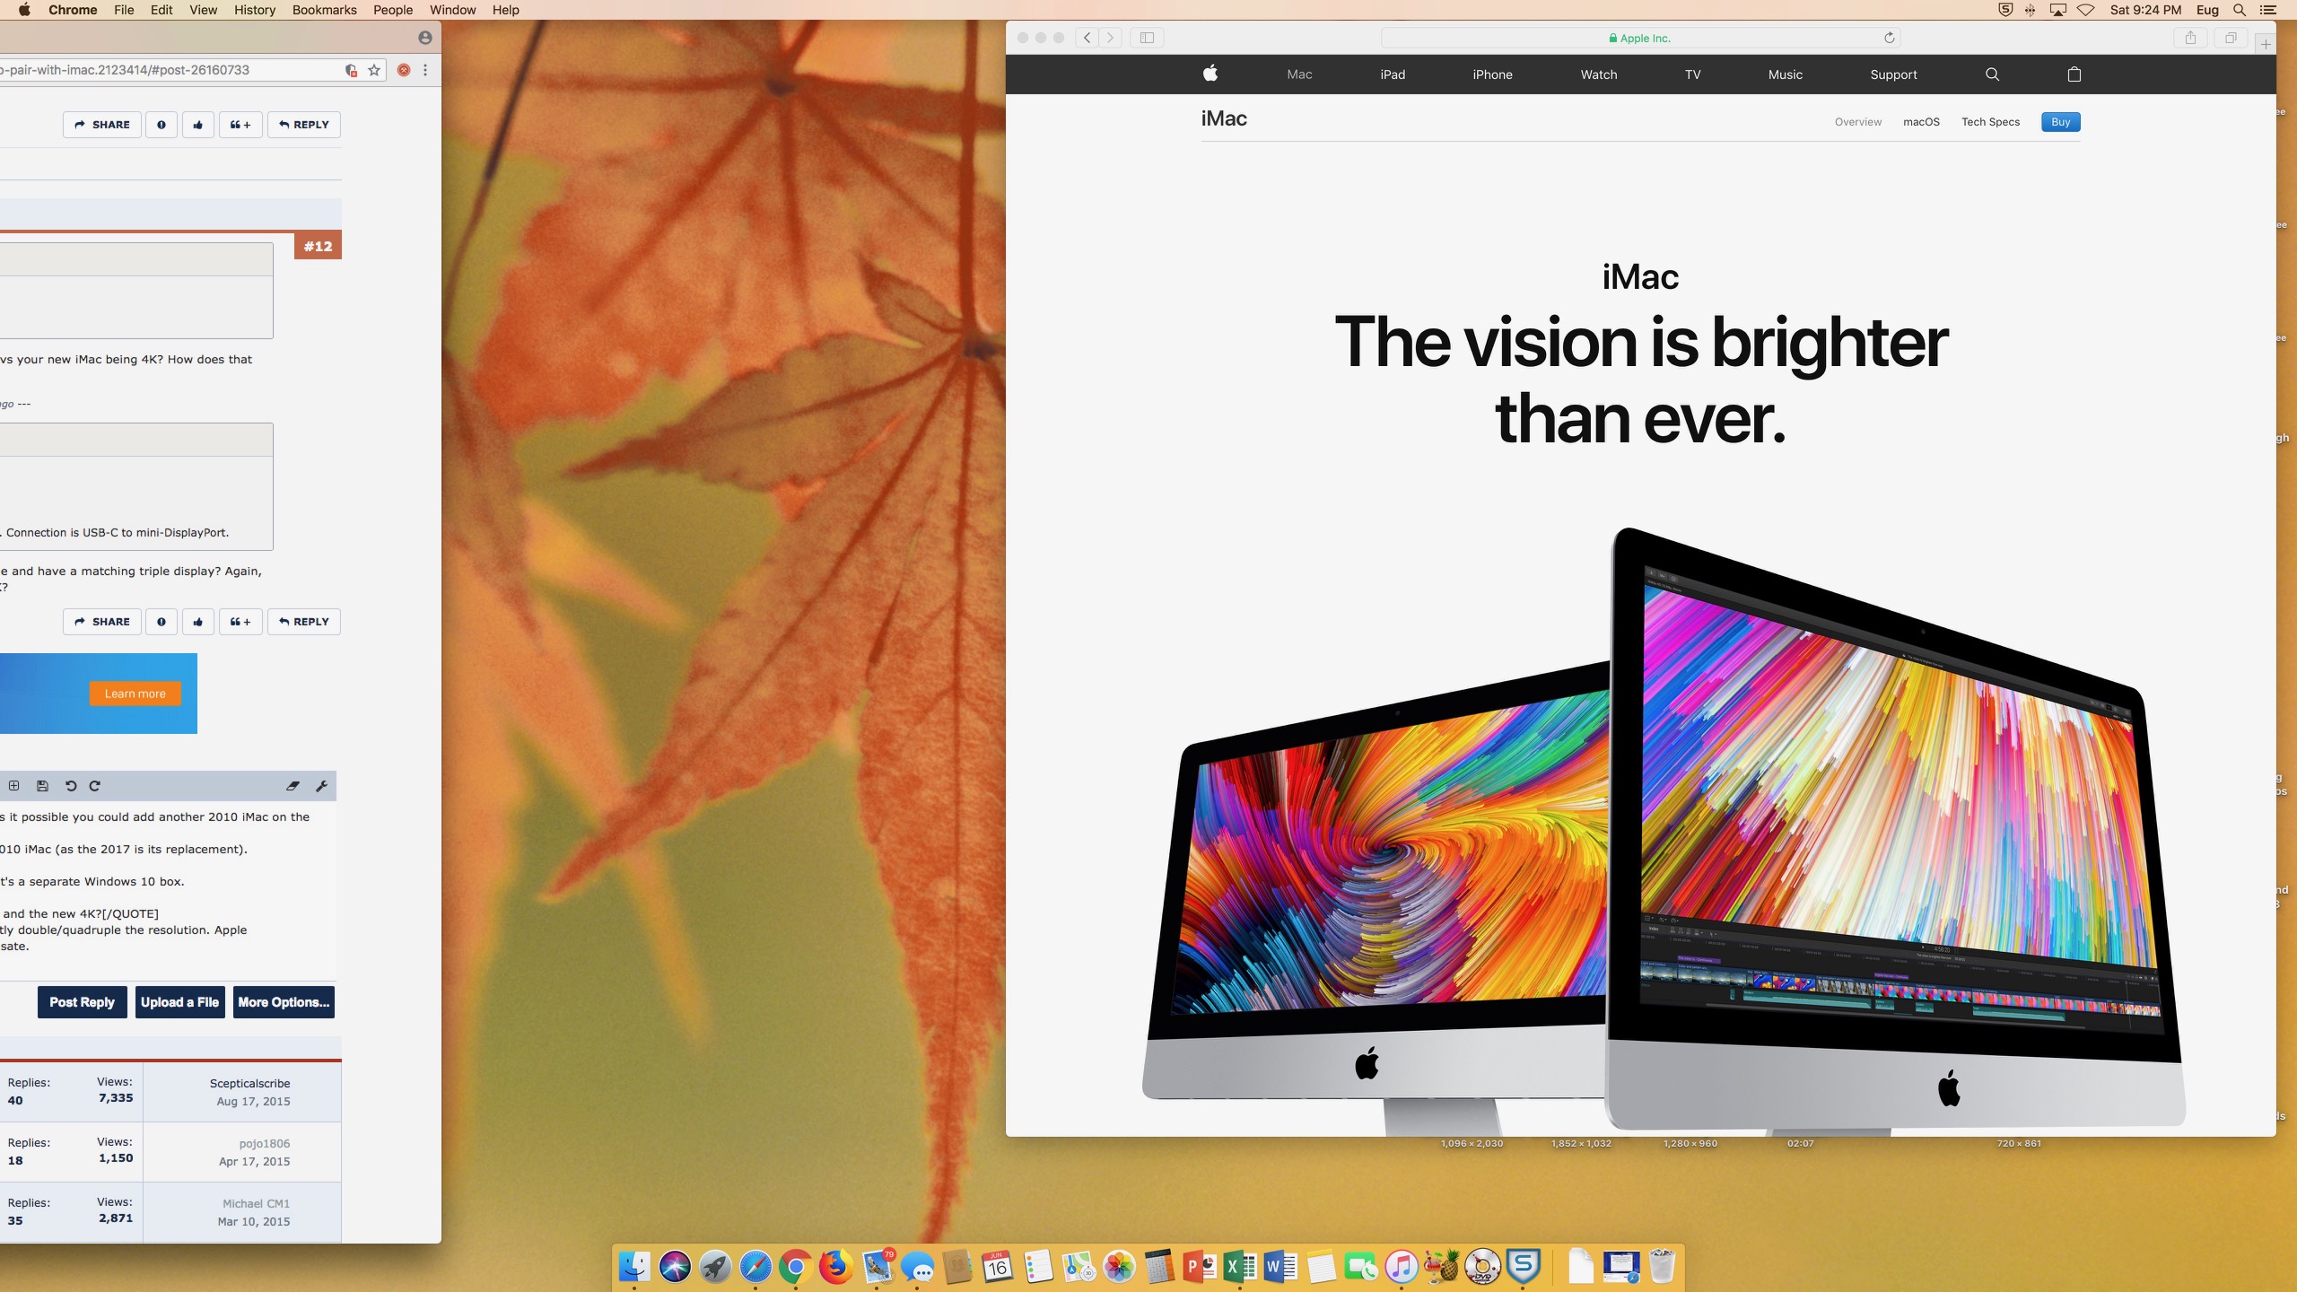This screenshot has height=1292, width=2297.
Task: Open Chrome's three-dot menu
Action: pos(425,70)
